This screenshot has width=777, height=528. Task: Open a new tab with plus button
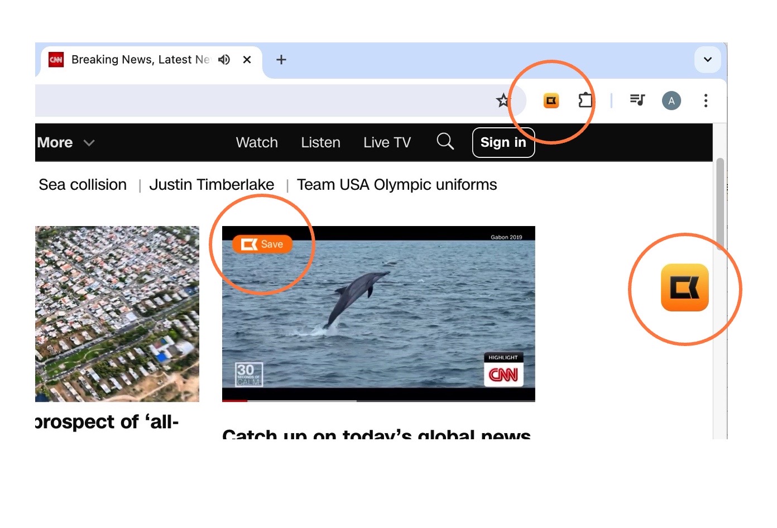281,60
